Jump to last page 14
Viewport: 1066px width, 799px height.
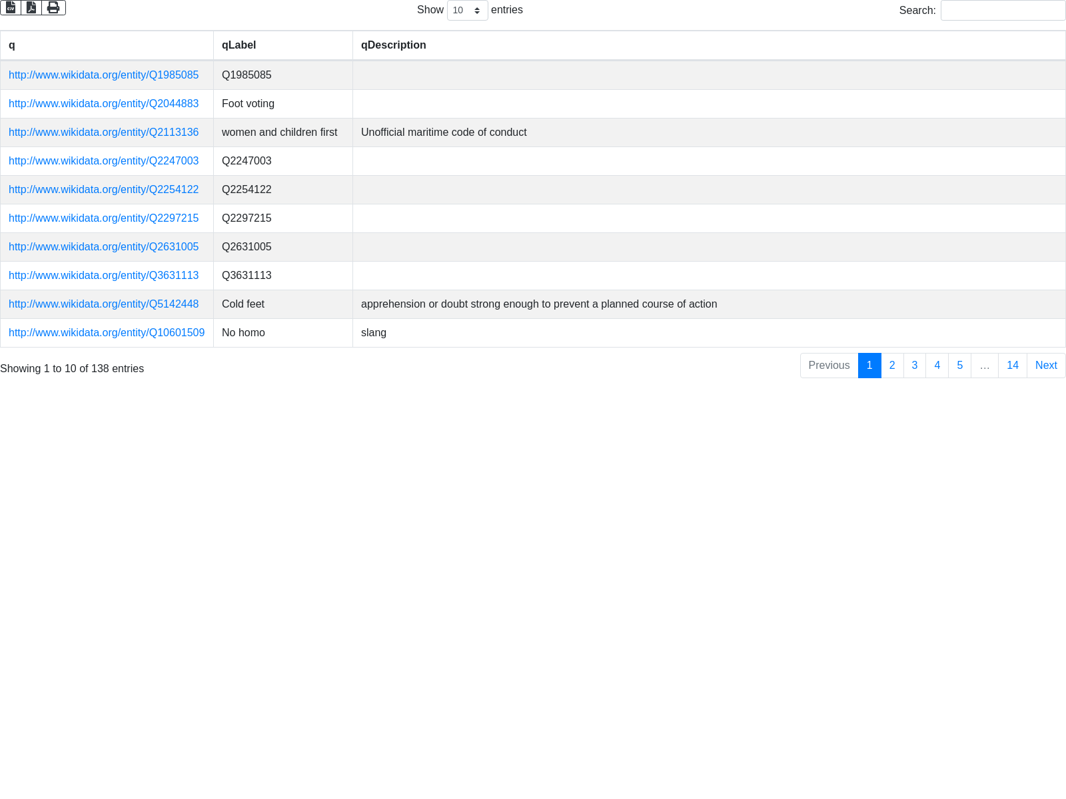tap(1012, 366)
